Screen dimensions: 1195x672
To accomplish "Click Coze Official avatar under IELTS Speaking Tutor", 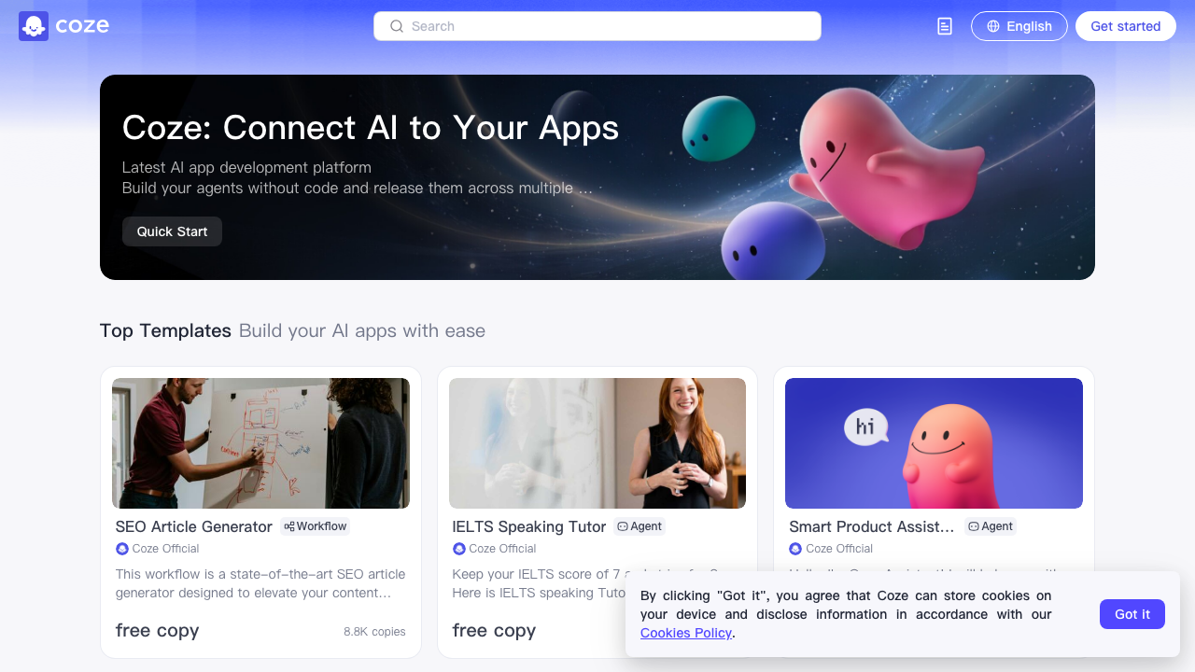I will [x=458, y=549].
